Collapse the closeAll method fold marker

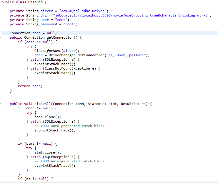(1, 104)
